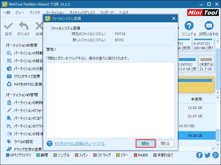
Task: Choose FATをNTFSに変換 in sidebar
Action: pos(28,84)
